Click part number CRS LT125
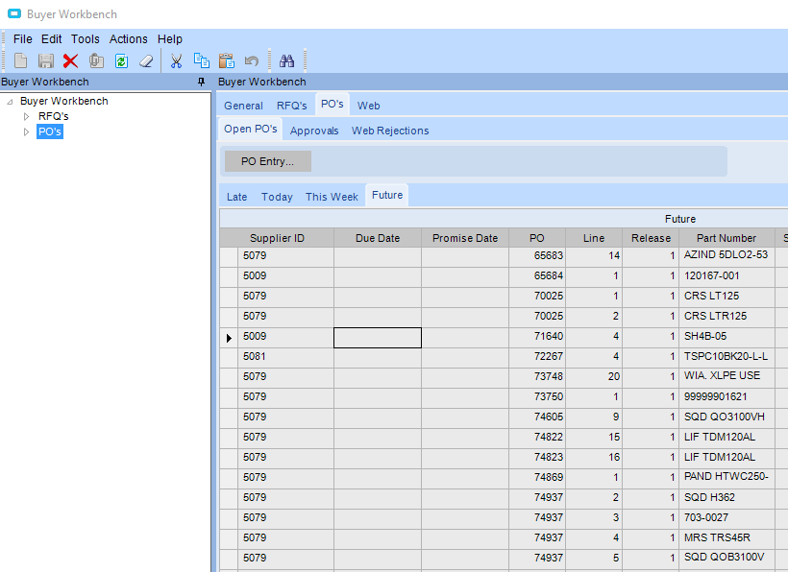Viewport: 788px width, 572px height. [x=726, y=298]
